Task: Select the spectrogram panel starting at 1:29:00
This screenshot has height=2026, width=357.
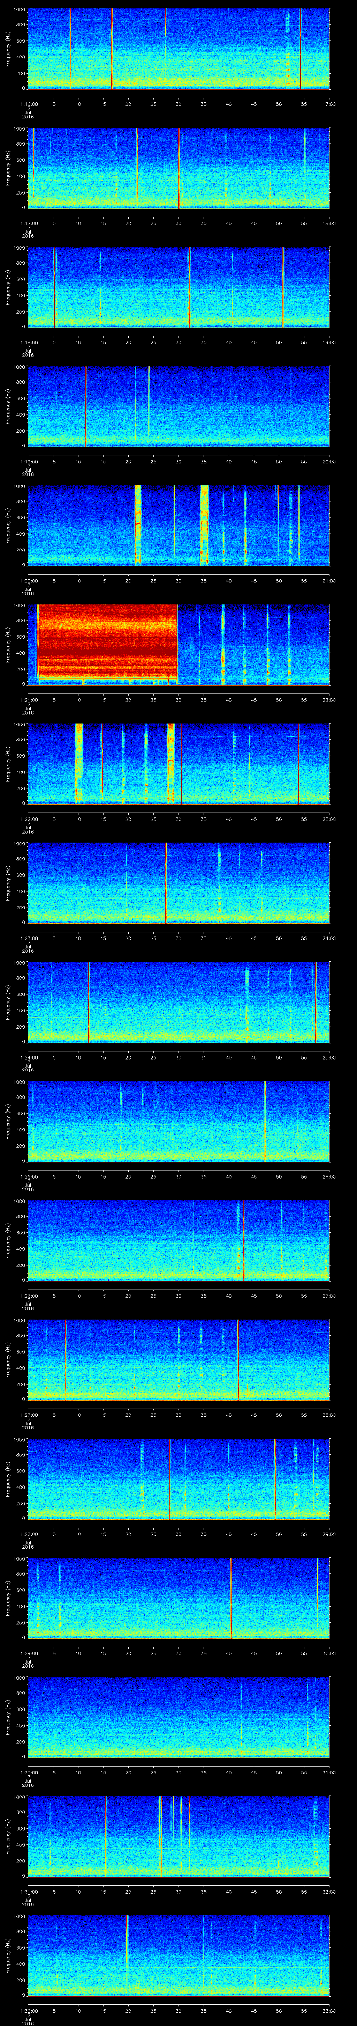Action: pos(178,1598)
